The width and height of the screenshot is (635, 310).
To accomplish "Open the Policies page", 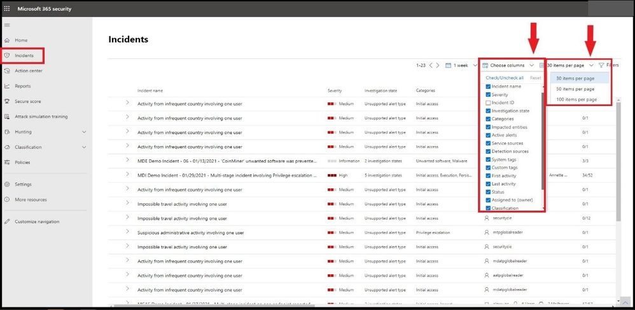I will 22,163.
